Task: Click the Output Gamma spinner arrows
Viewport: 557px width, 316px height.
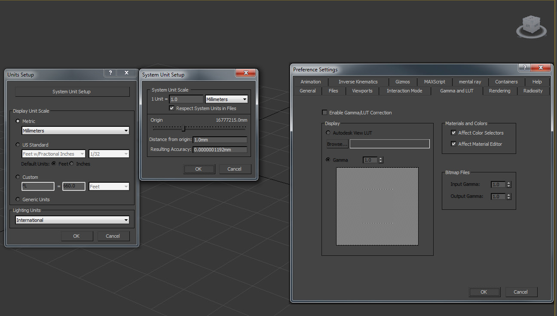Action: [x=509, y=196]
